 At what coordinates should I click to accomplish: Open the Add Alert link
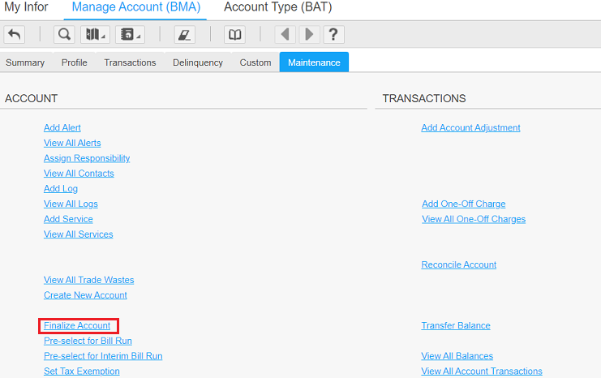[x=62, y=127]
